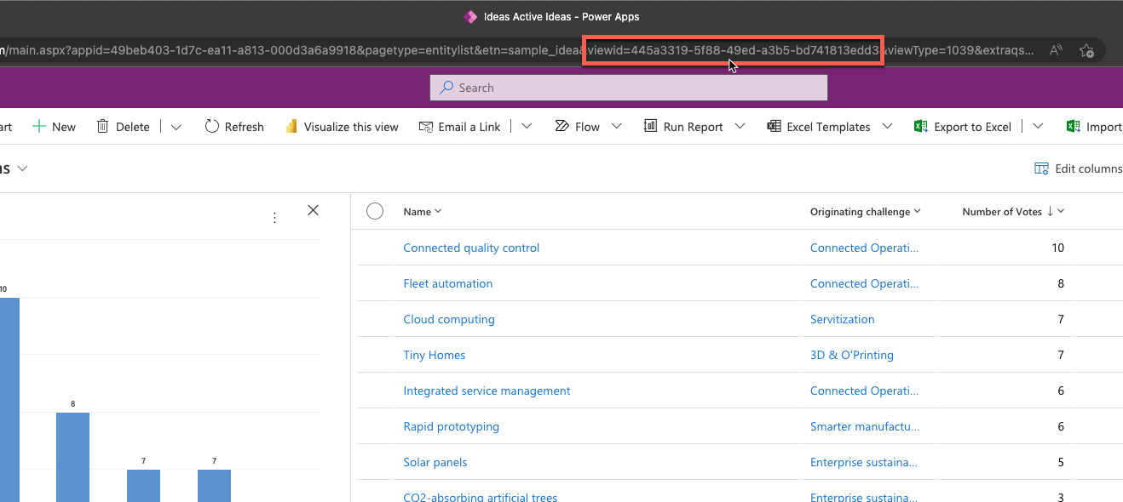Viewport: 1123px width, 502px height.
Task: Open Connected Operations link for Connected quality control
Action: pyautogui.click(x=865, y=248)
